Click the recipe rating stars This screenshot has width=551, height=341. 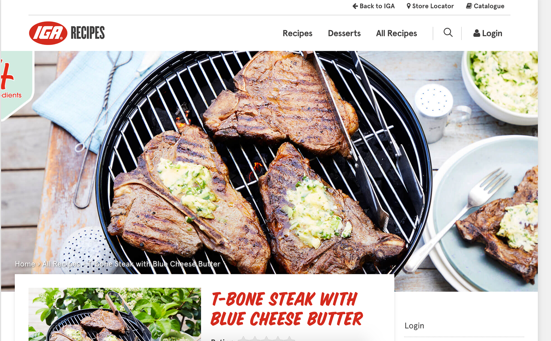coord(266,339)
